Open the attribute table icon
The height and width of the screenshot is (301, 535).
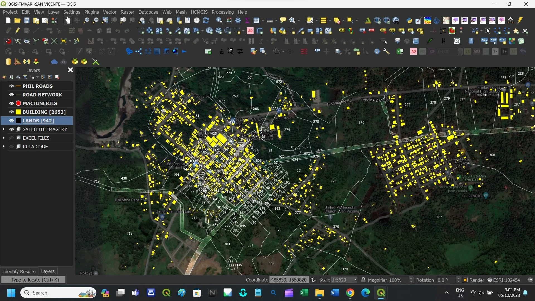point(257,20)
